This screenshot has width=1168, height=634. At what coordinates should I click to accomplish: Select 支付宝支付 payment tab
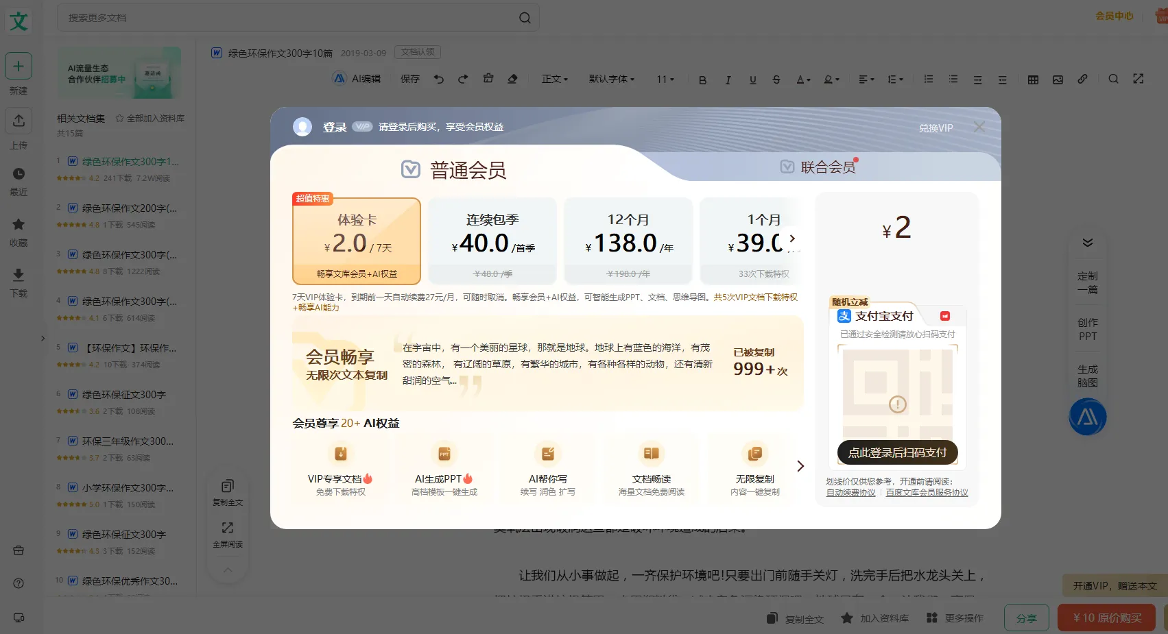pyautogui.click(x=875, y=316)
